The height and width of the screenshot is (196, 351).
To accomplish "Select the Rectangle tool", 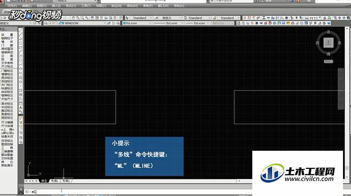I will (x=21, y=47).
